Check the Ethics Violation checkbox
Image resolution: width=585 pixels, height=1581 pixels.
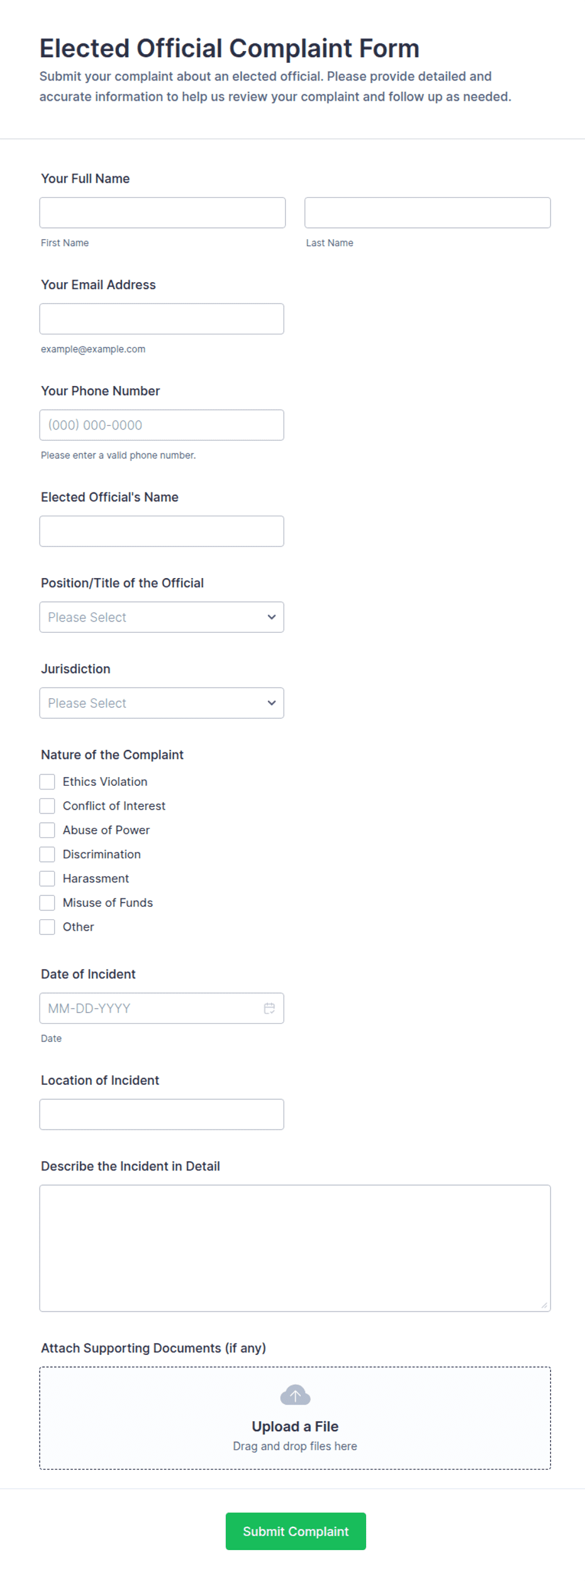47,781
